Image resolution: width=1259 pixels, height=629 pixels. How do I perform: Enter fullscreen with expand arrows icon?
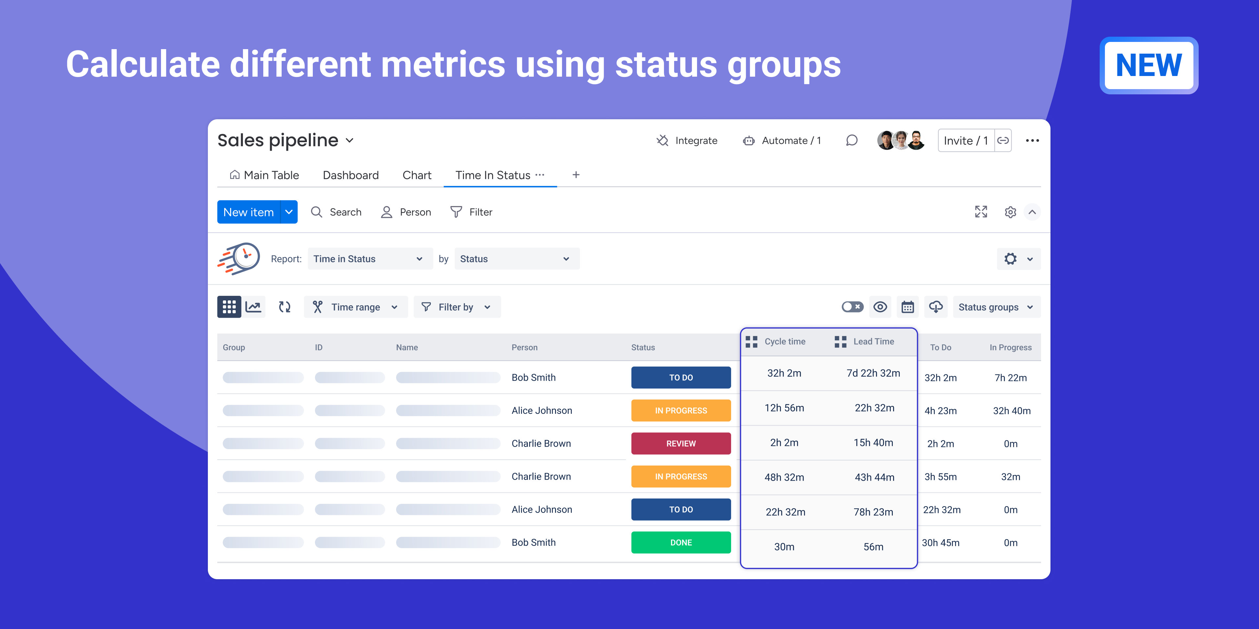980,212
